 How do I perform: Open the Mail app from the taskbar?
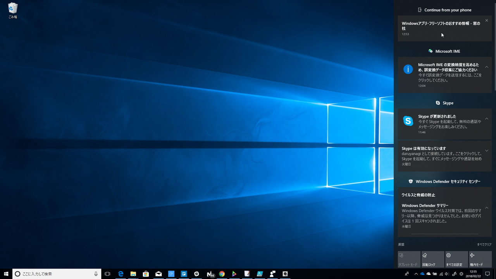(159, 274)
